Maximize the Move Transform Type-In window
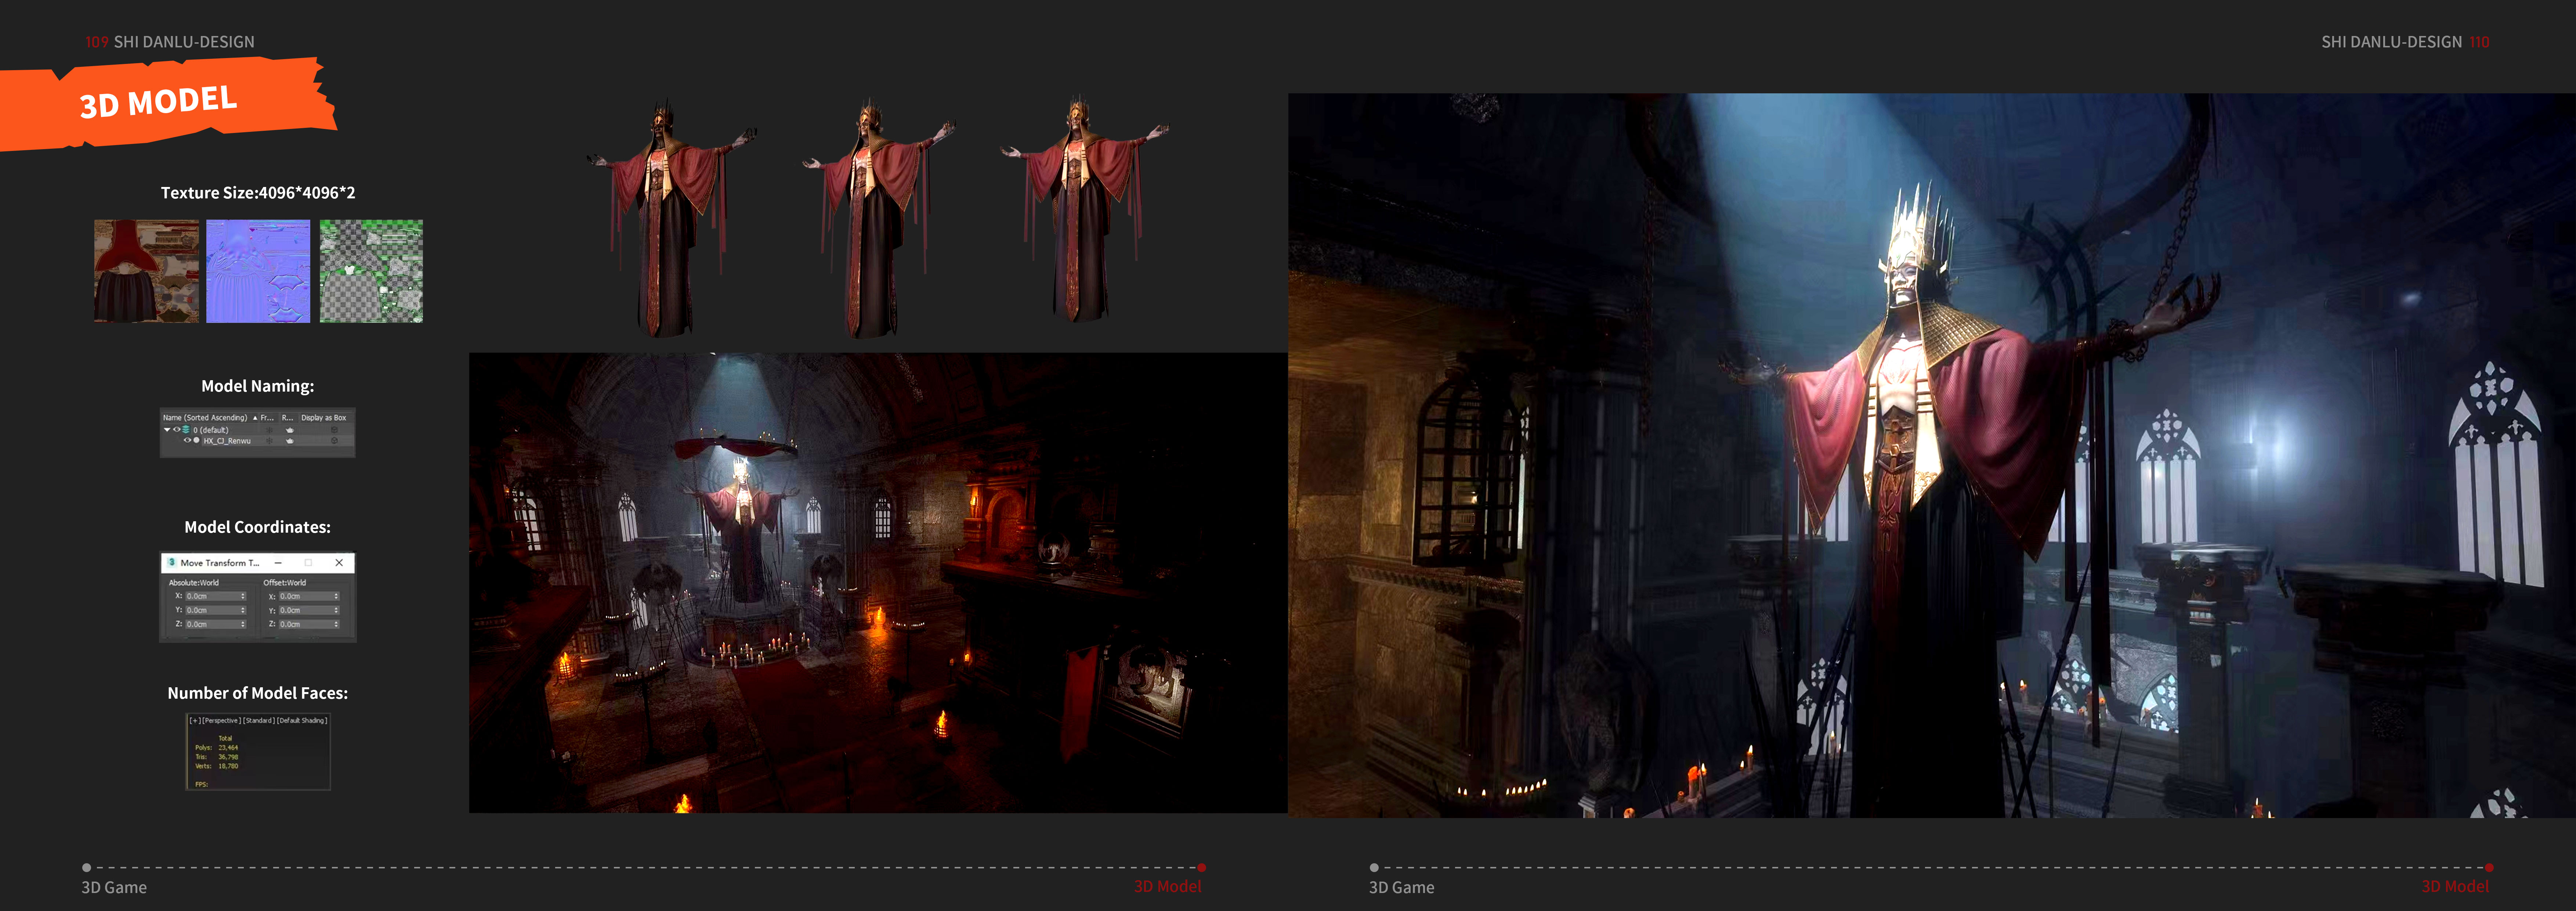Screen dimensions: 2576x911 pos(308,563)
